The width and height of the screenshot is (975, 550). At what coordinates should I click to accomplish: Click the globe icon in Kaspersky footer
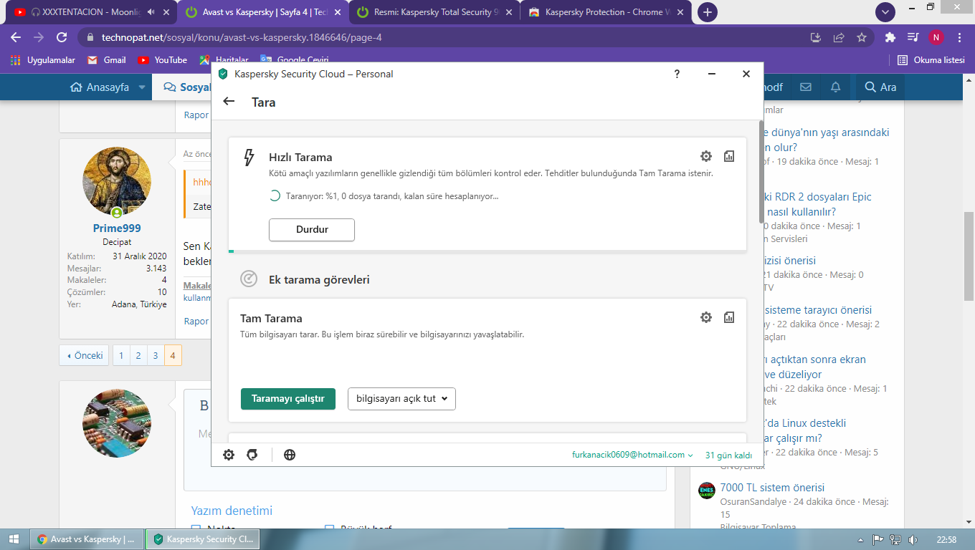(290, 455)
